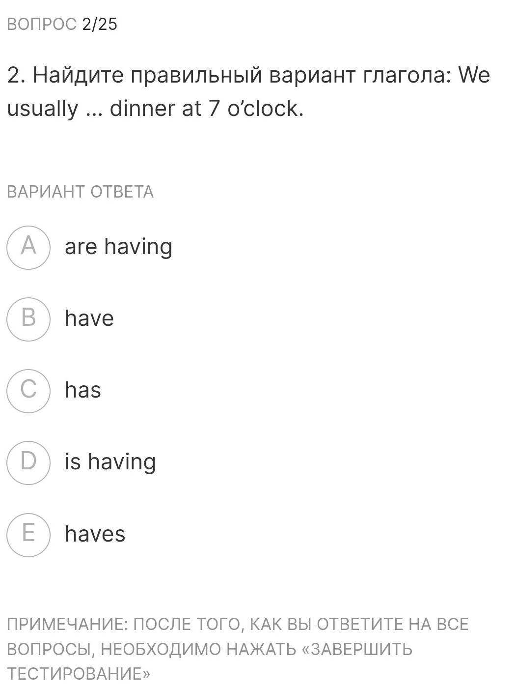
Task: Select radio button B
Action: click(x=28, y=319)
